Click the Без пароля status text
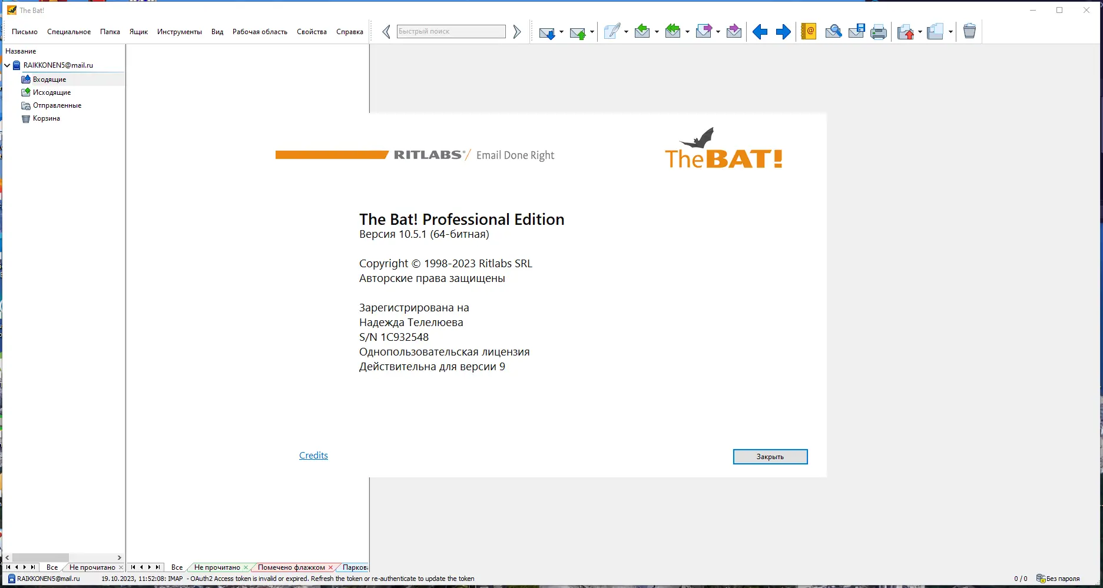The image size is (1103, 588). point(1063,579)
